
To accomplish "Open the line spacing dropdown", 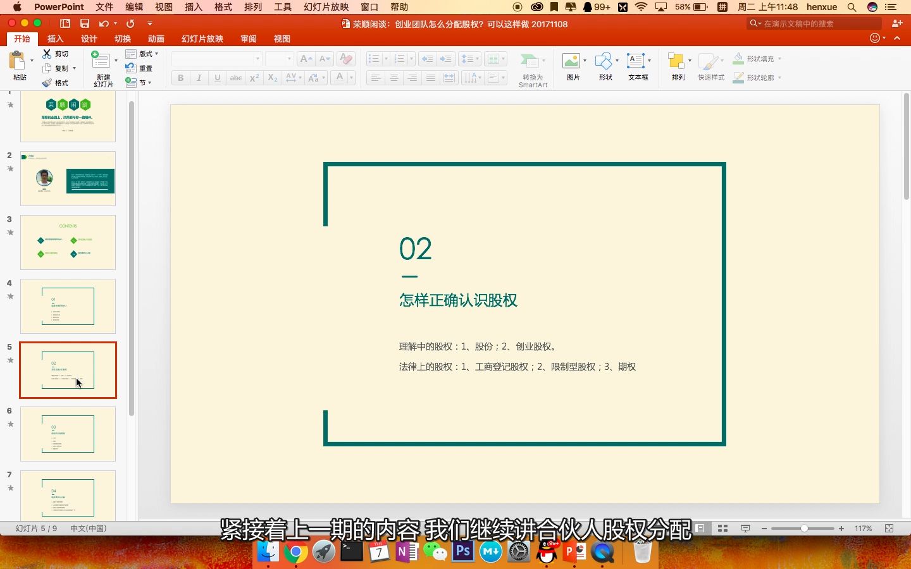I will tap(469, 59).
